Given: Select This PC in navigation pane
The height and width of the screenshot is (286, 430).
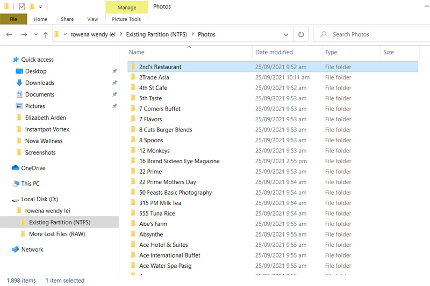Looking at the screenshot, I should coord(30,184).
